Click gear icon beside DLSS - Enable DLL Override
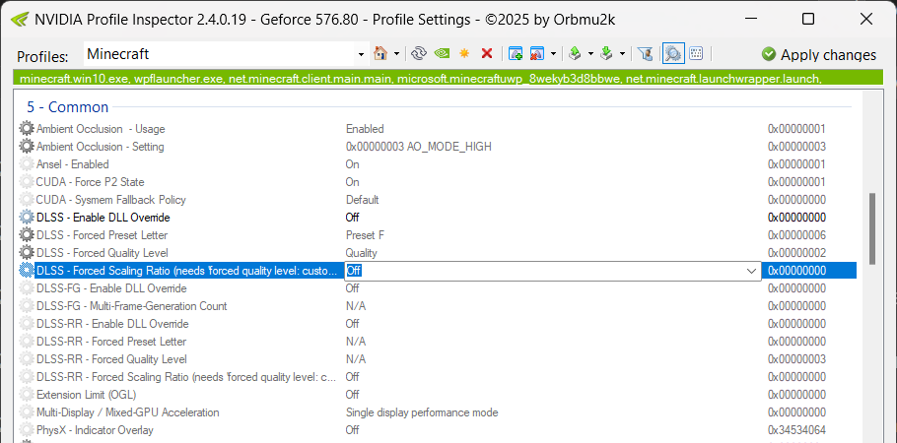Image resolution: width=897 pixels, height=443 pixels. pyautogui.click(x=27, y=218)
